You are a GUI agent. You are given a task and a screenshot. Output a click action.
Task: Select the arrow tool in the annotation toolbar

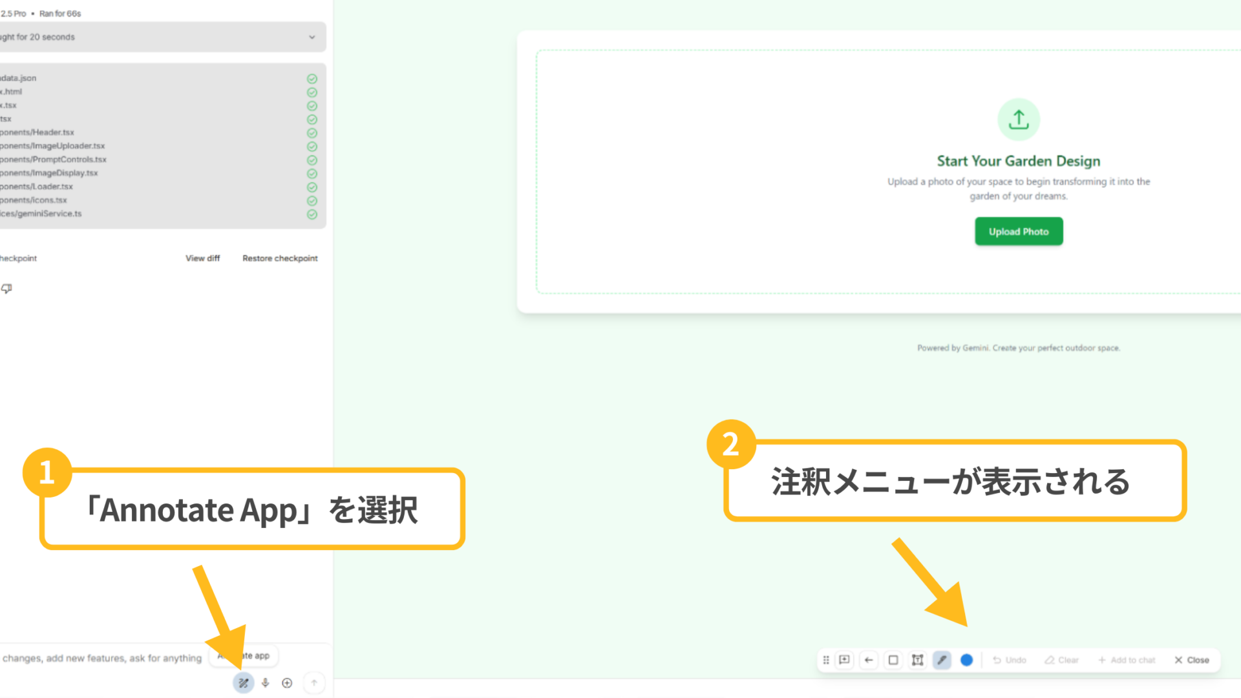coord(869,660)
